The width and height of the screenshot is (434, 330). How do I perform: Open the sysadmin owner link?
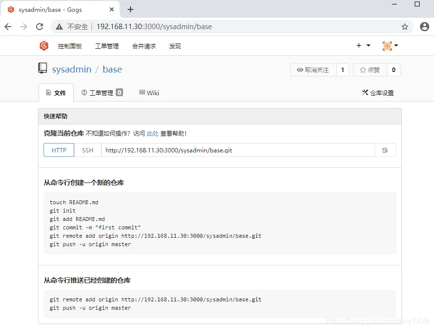pos(72,69)
